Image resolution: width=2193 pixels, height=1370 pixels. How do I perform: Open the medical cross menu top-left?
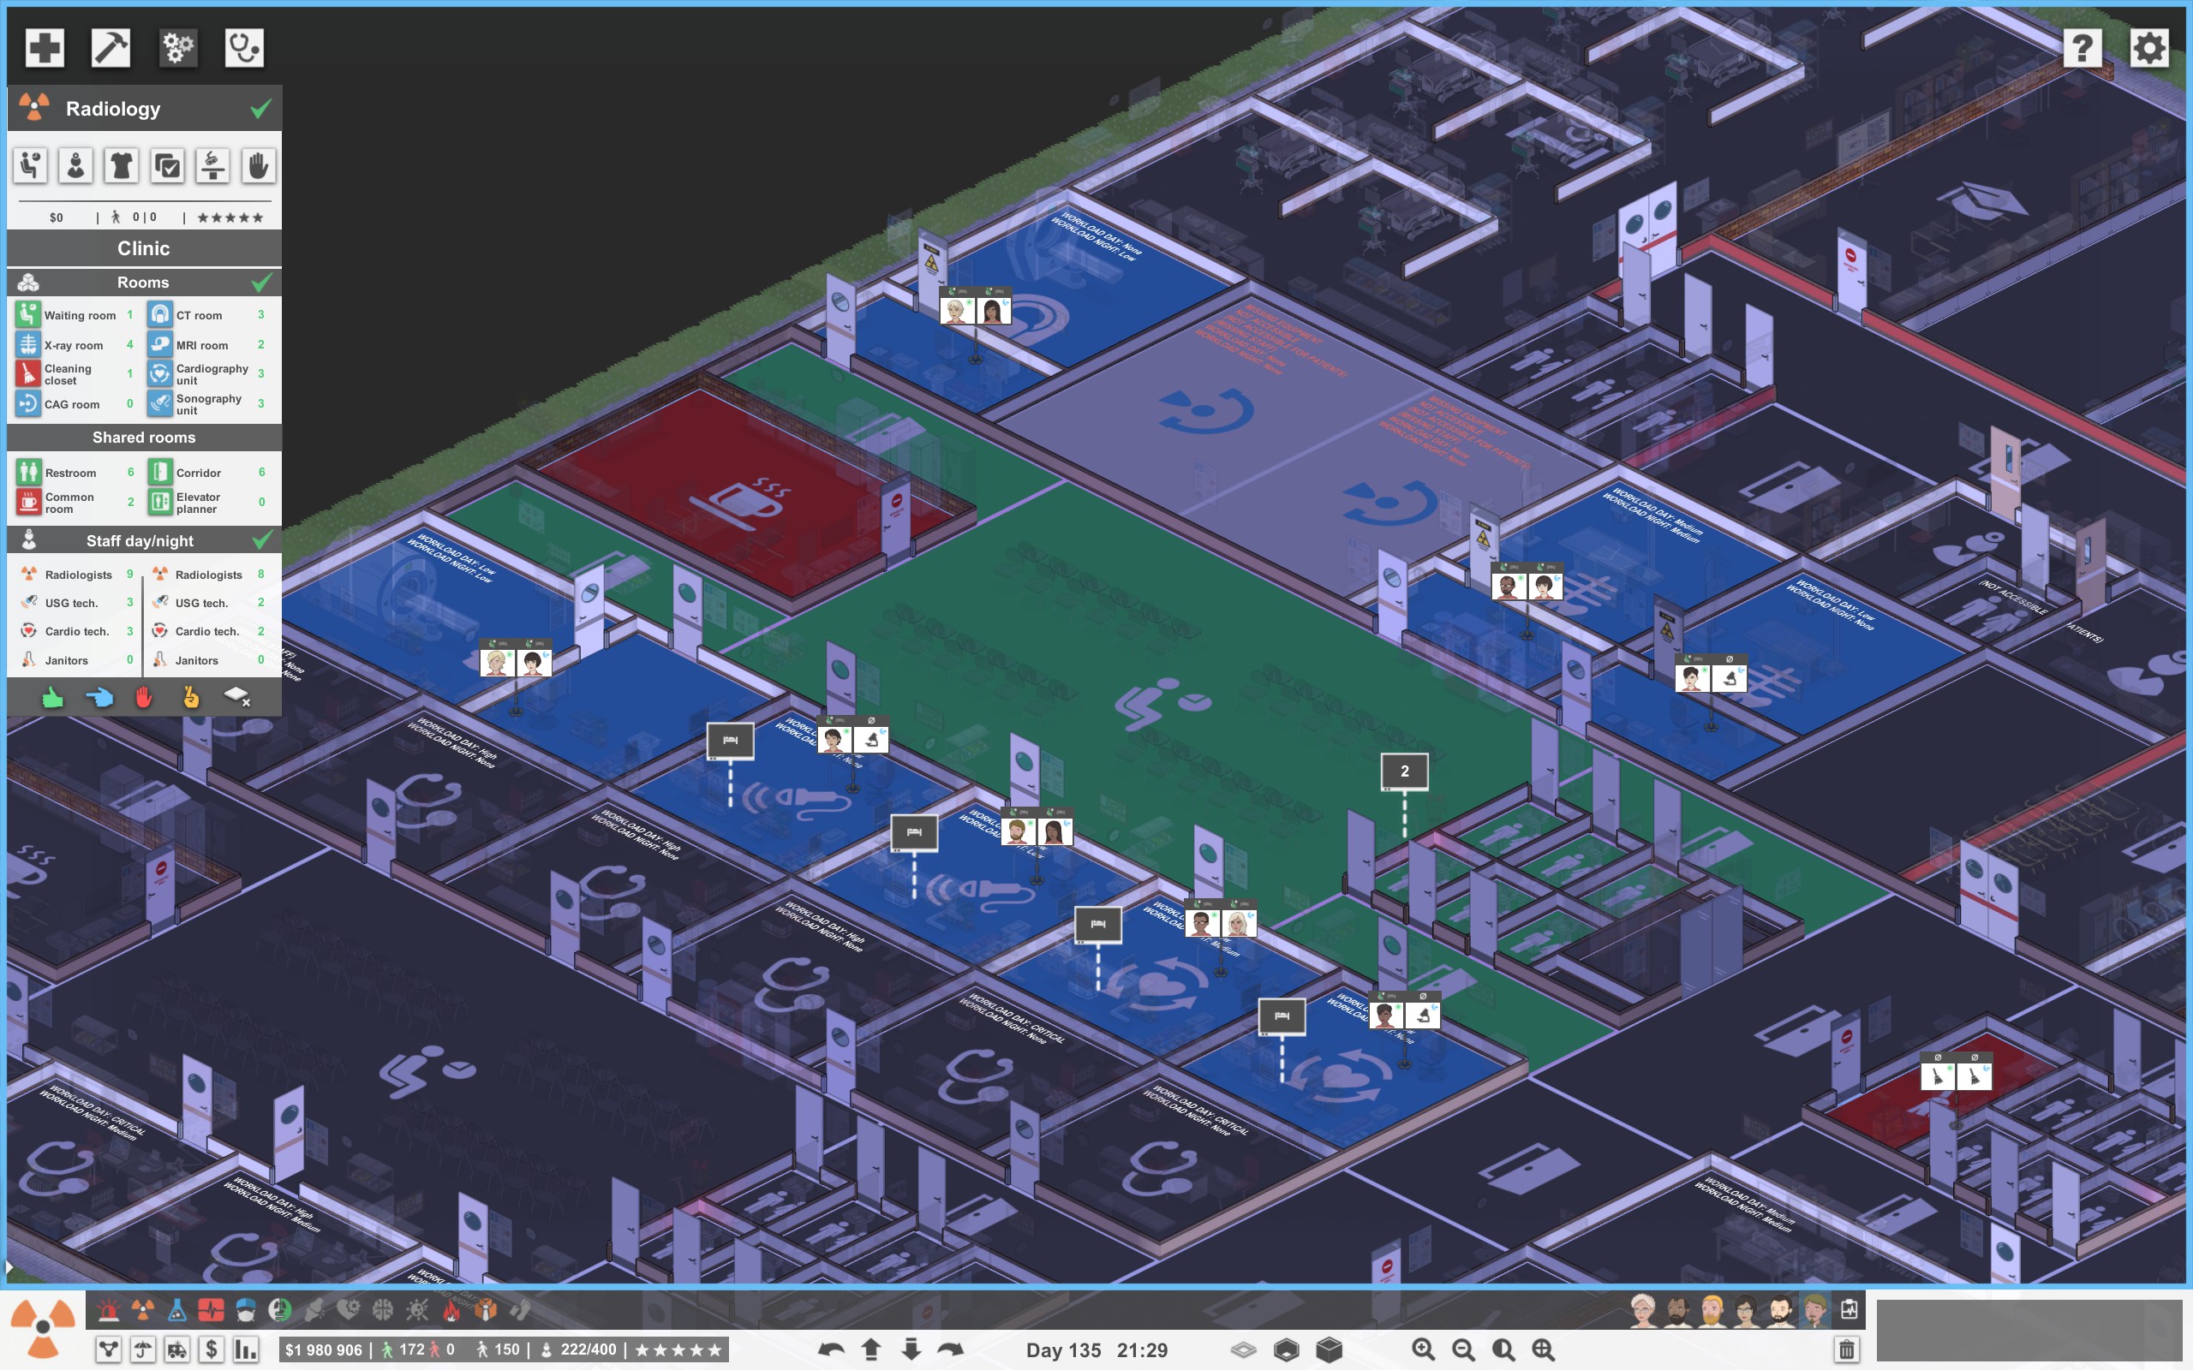45,47
